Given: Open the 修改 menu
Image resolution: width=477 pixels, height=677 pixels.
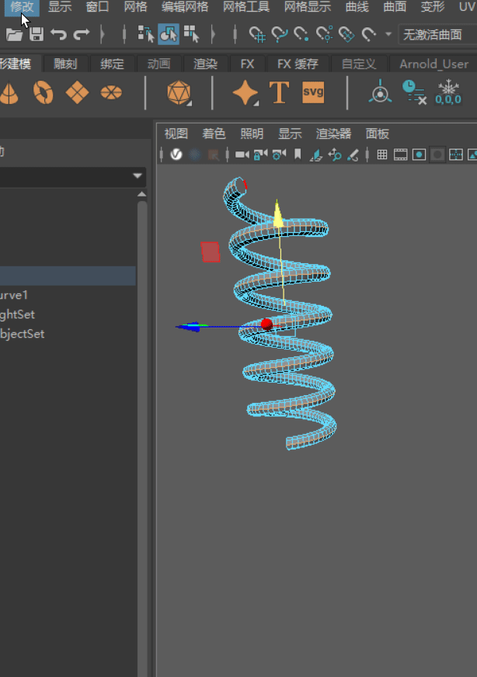Looking at the screenshot, I should coord(22,7).
